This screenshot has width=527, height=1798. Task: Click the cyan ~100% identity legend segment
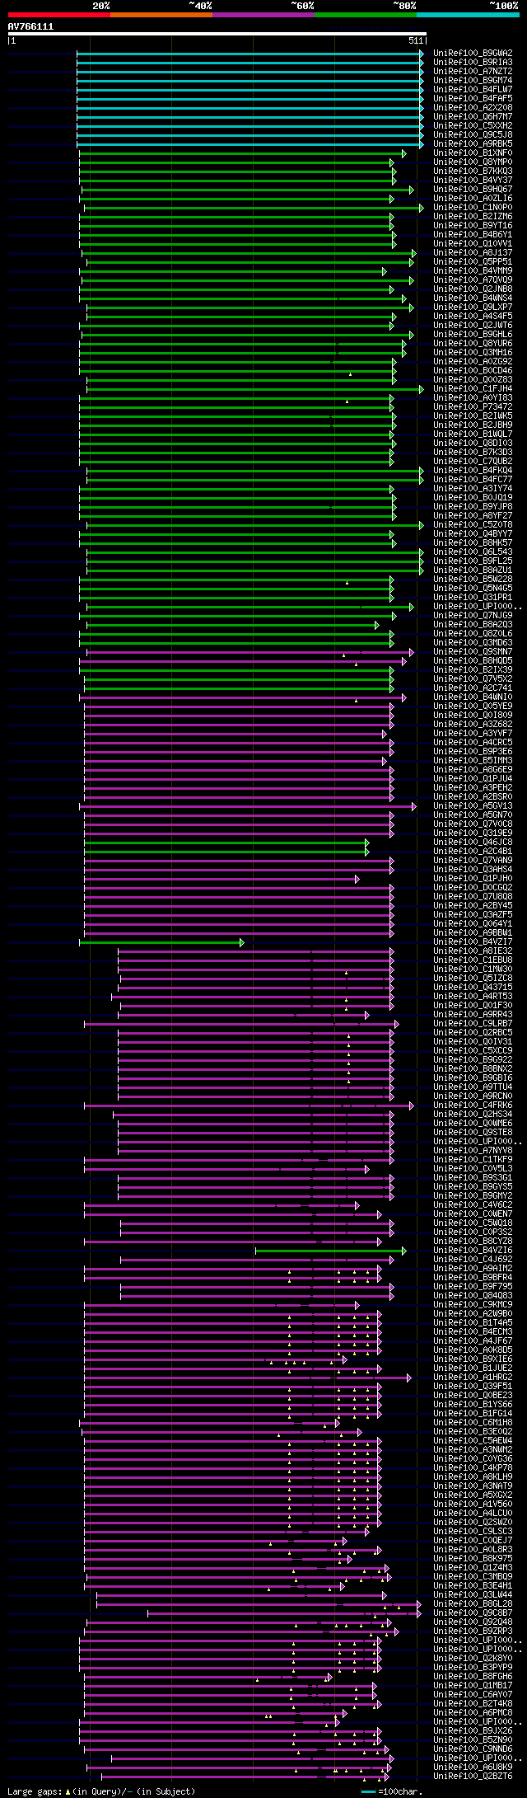468,15
